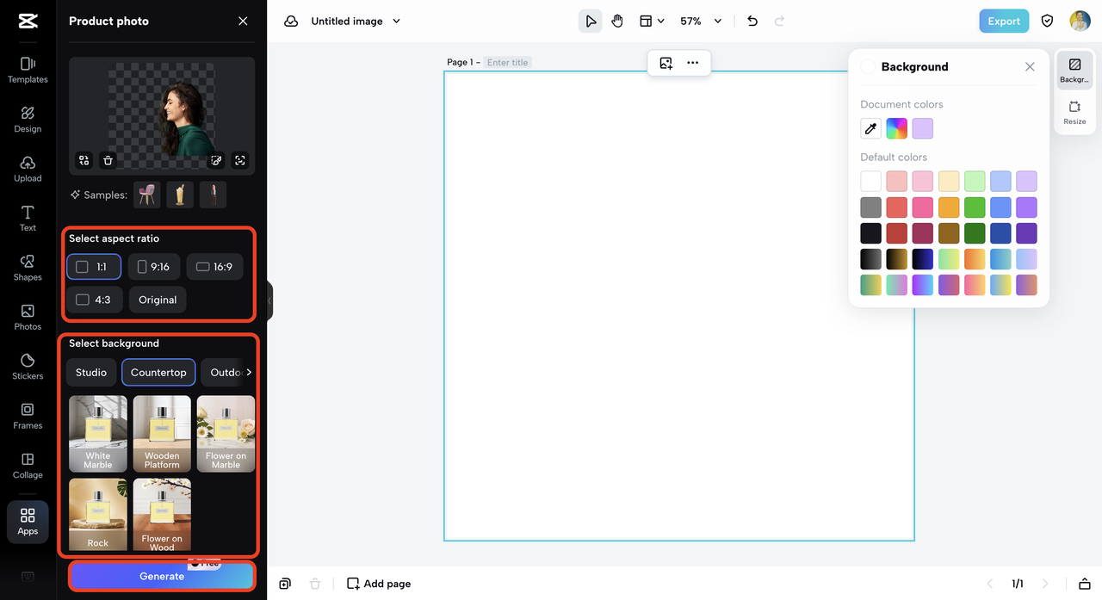Select the Wooden Platform background
The height and width of the screenshot is (600, 1102).
pos(162,434)
